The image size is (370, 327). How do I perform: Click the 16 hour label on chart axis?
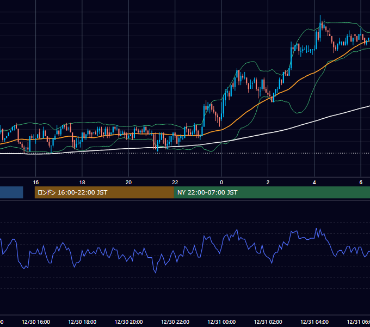click(35, 183)
